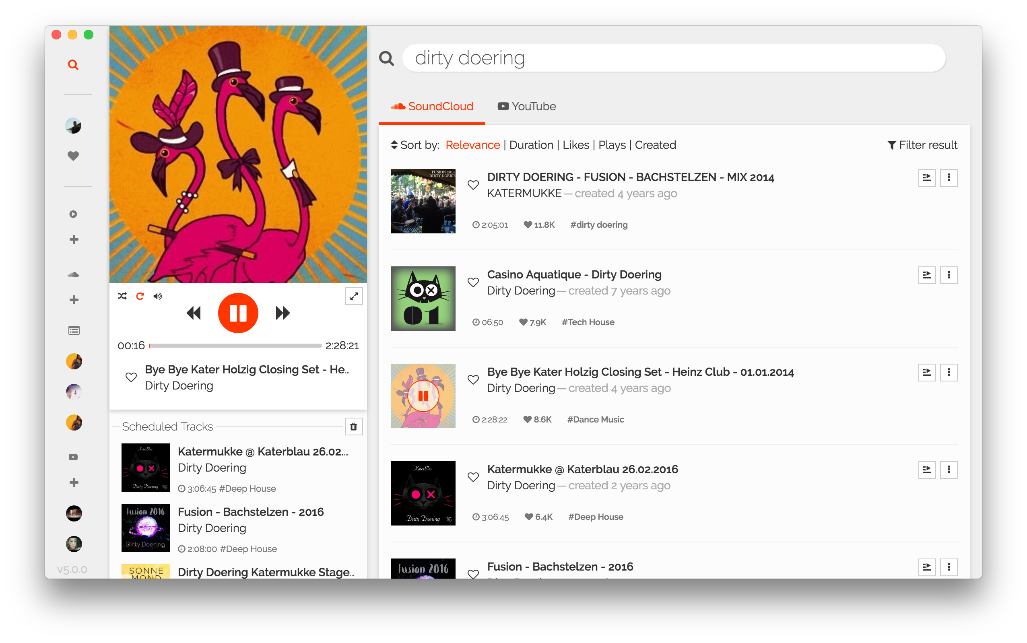
Task: Open the lowest avatar in the sidebar
Action: 74,544
